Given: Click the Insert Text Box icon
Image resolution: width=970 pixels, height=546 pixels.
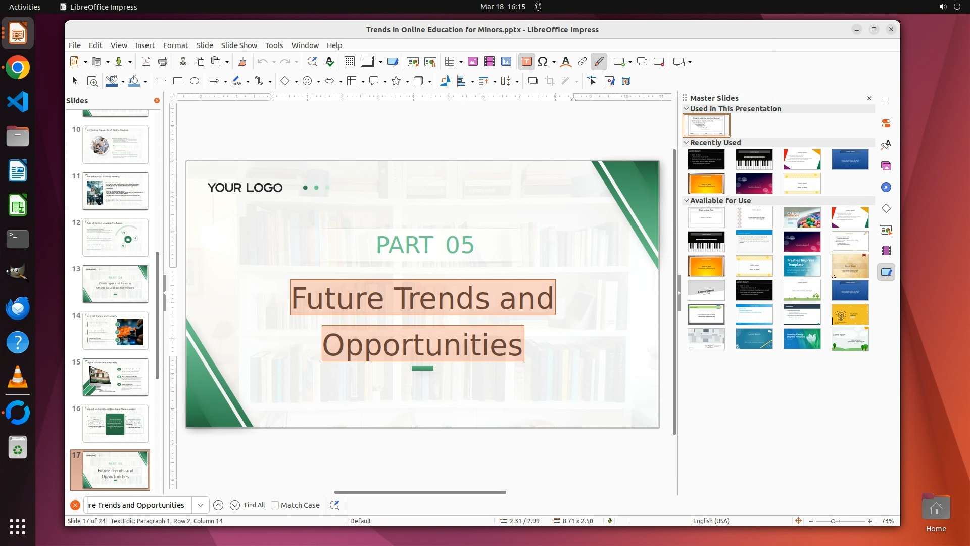Looking at the screenshot, I should [x=526, y=62].
